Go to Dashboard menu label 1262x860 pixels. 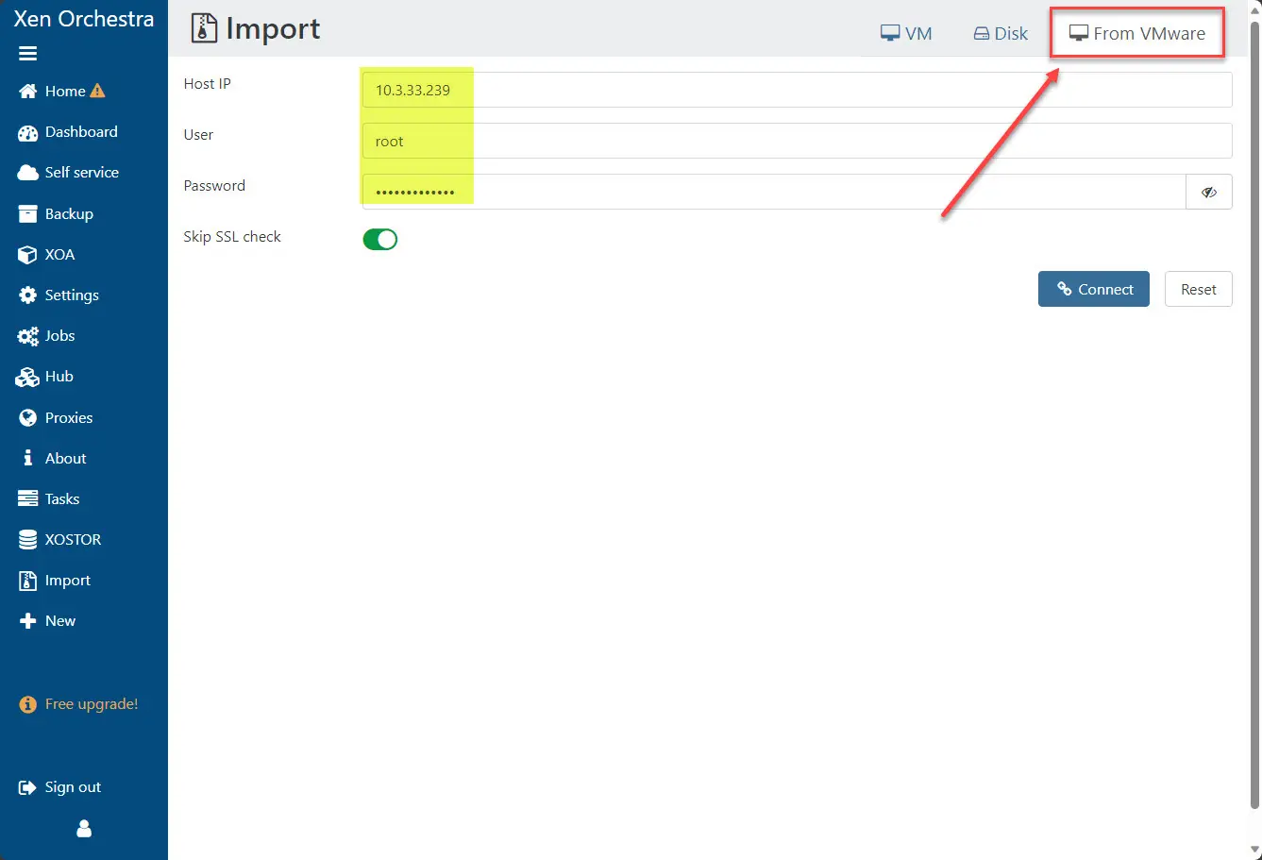click(x=81, y=132)
